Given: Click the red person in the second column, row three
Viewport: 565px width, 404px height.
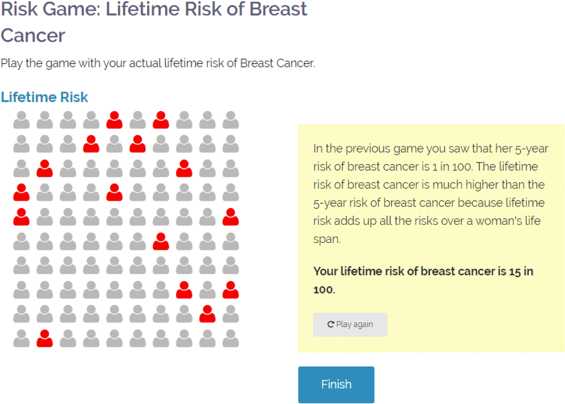Looking at the screenshot, I should click(x=45, y=168).
